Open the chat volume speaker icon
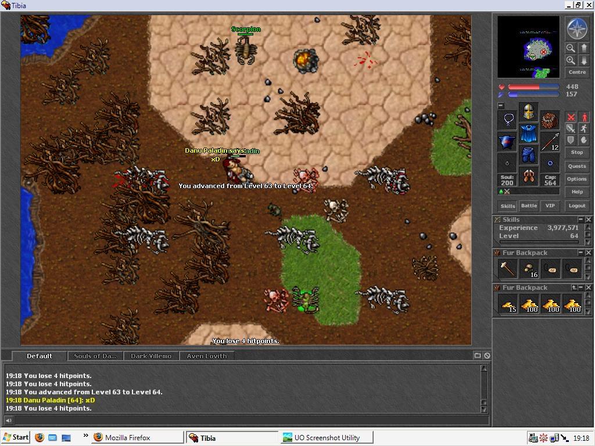 pyautogui.click(x=8, y=420)
